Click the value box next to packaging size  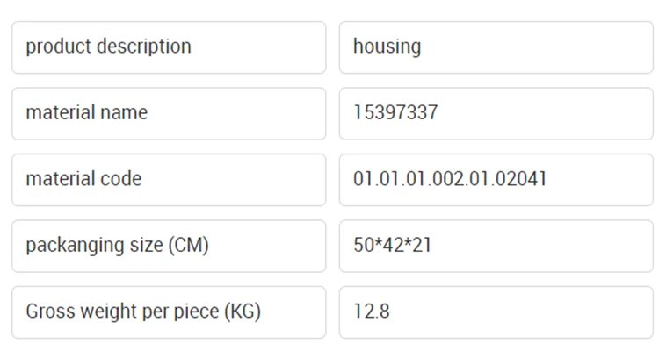pyautogui.click(x=496, y=246)
